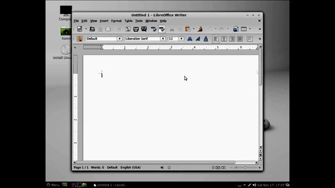
Task: Select multi-page view layout icon
Action: [218, 168]
